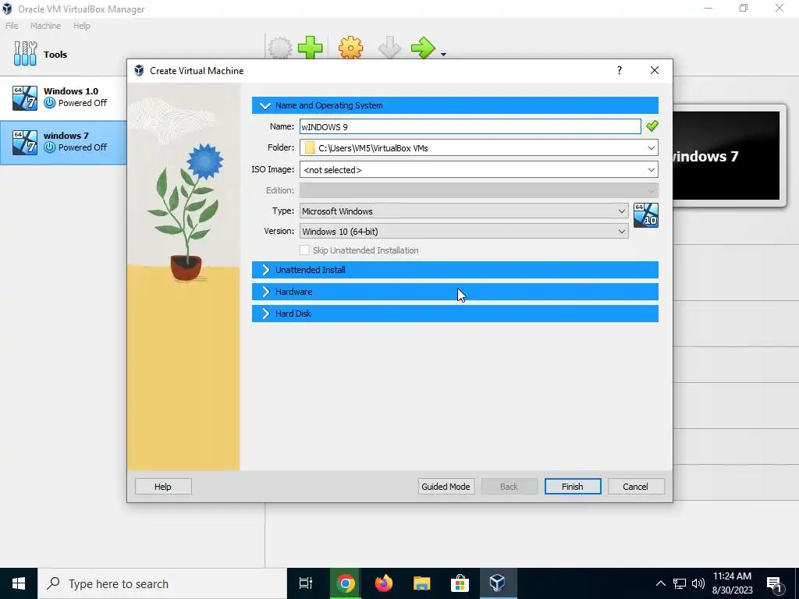This screenshot has width=799, height=599.
Task: Expand the Hard Disk section
Action: click(455, 314)
